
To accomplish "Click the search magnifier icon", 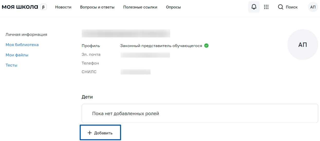I will [x=281, y=7].
